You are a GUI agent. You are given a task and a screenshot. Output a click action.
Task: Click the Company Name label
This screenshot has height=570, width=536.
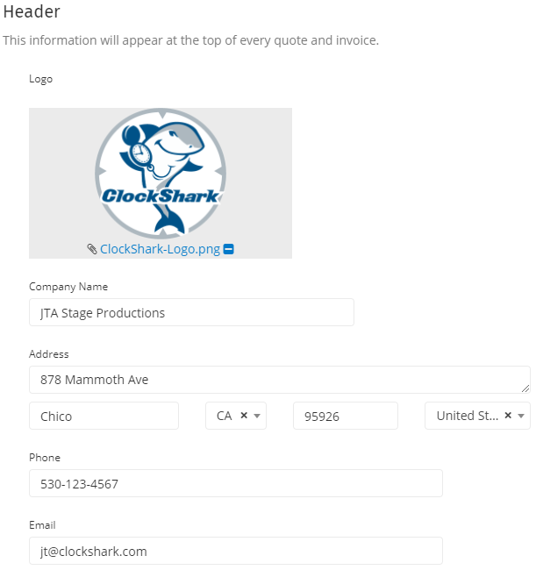tap(68, 287)
